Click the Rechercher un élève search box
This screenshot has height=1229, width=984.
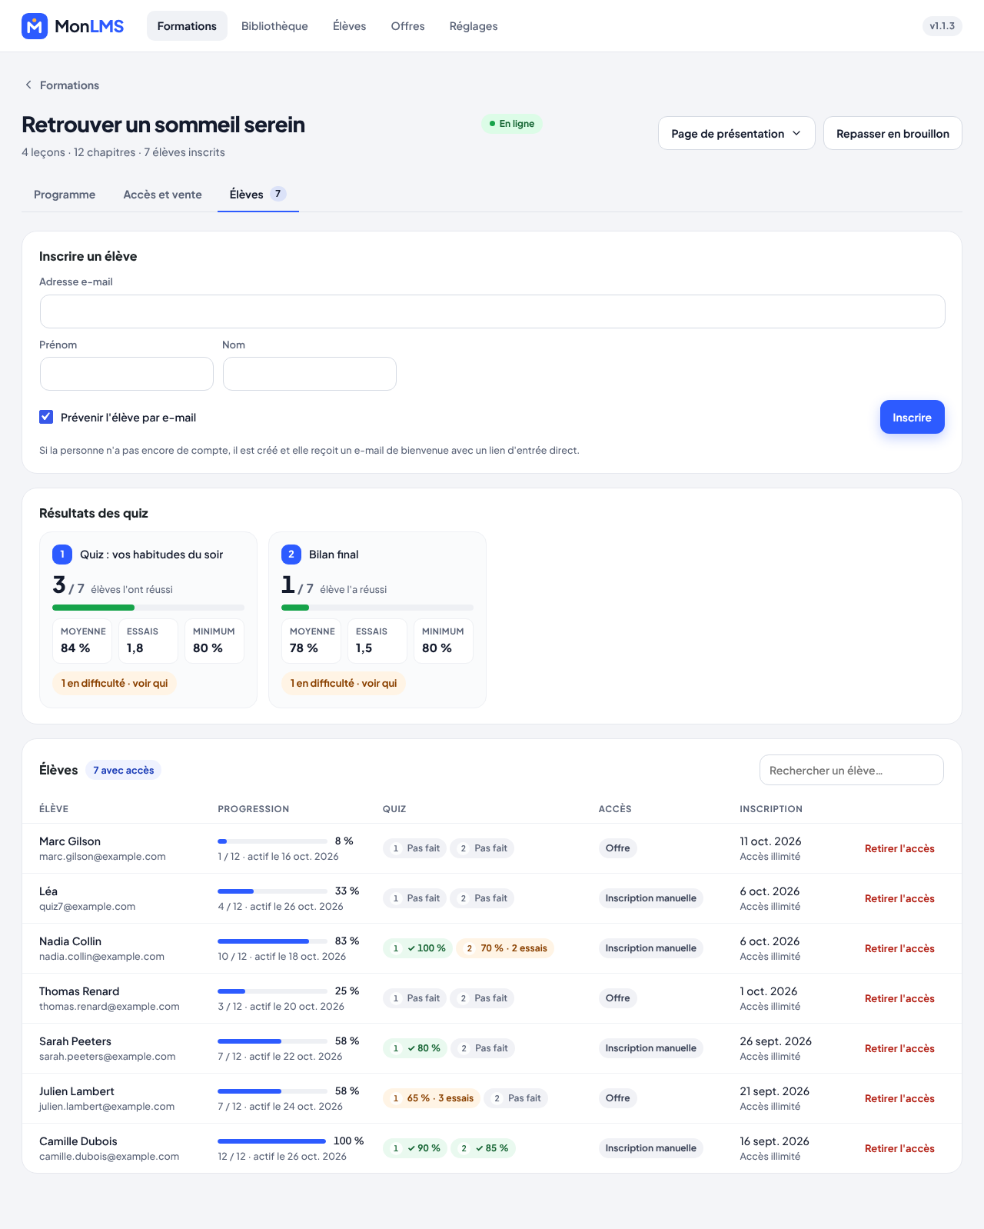(x=852, y=770)
